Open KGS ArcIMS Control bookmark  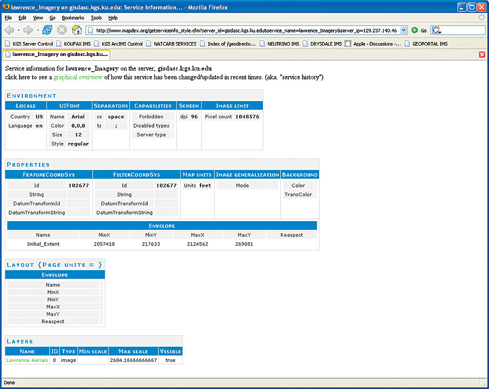pos(118,44)
